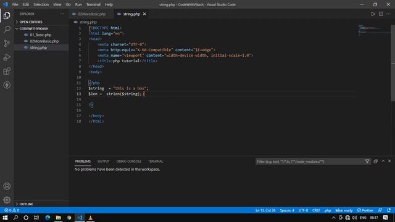Image resolution: width=395 pixels, height=222 pixels.
Task: Click the editor minimap
Action: [374, 31]
